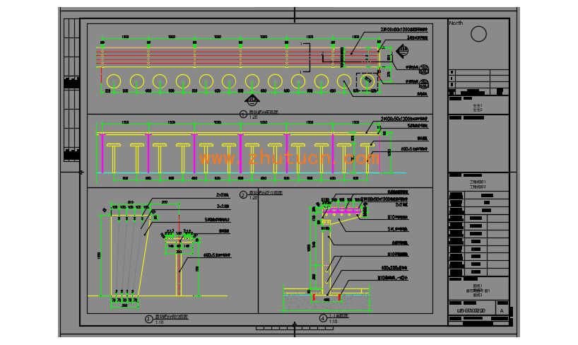Select the dashed detail box around the plan stool
Screen dimensions: 578x345
[x=367, y=82]
